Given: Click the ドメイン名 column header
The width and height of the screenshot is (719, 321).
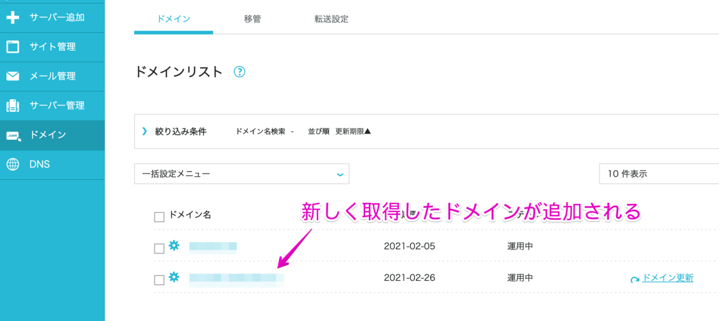Looking at the screenshot, I should (x=190, y=215).
